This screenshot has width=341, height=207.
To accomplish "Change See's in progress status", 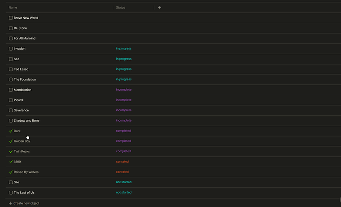I will click(124, 59).
